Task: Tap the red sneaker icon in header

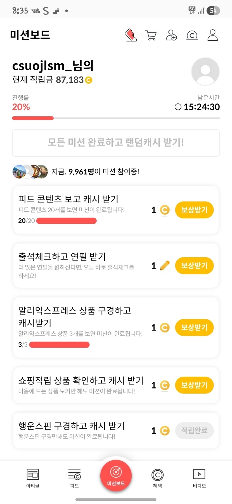Action: tap(131, 35)
